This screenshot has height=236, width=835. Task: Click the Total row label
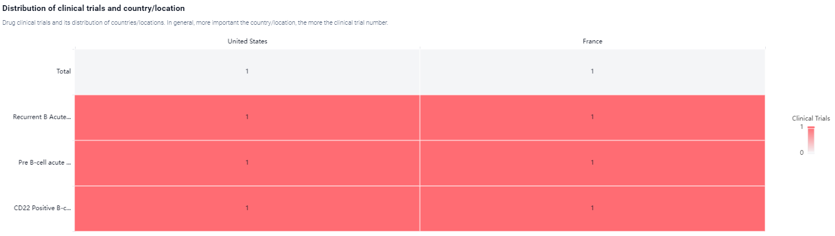click(x=63, y=71)
